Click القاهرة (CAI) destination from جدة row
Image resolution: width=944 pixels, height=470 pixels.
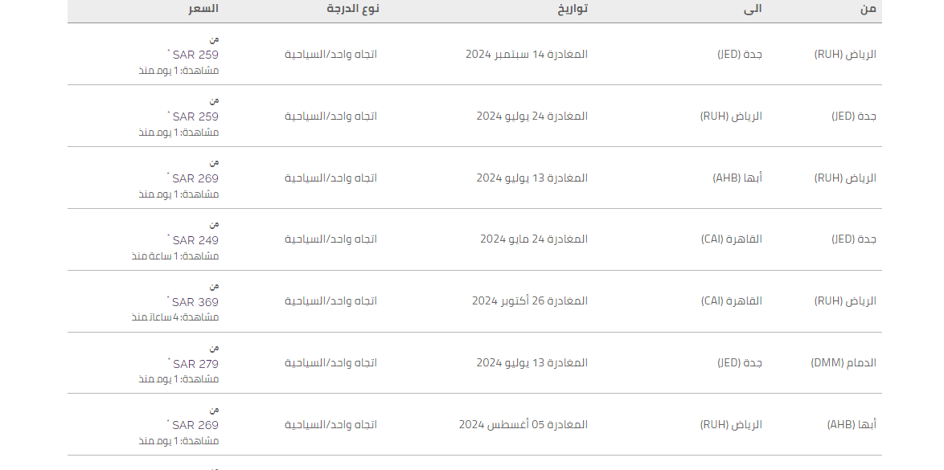(x=732, y=239)
